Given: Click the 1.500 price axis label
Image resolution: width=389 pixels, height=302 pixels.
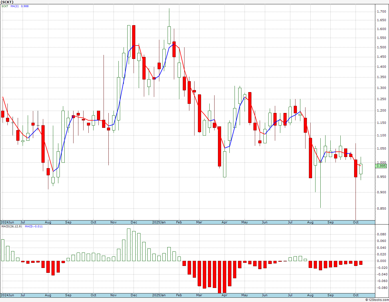Looking at the screenshot, I should point(381,47).
